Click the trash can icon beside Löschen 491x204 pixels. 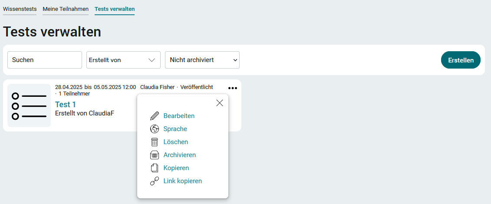coord(155,142)
